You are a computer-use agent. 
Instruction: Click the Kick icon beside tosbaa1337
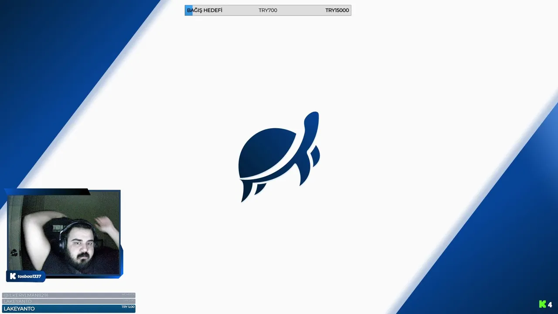13,276
